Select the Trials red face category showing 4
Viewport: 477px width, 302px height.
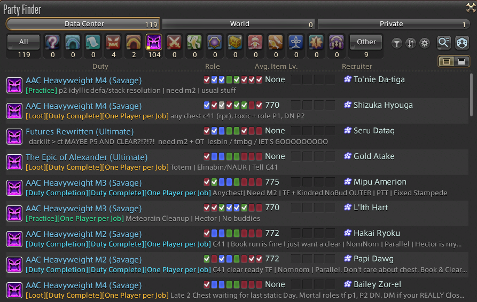[113, 42]
